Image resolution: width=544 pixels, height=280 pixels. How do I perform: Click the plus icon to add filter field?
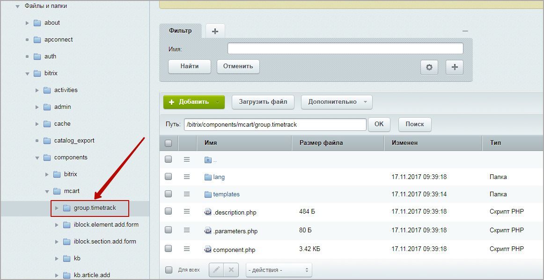click(x=454, y=67)
